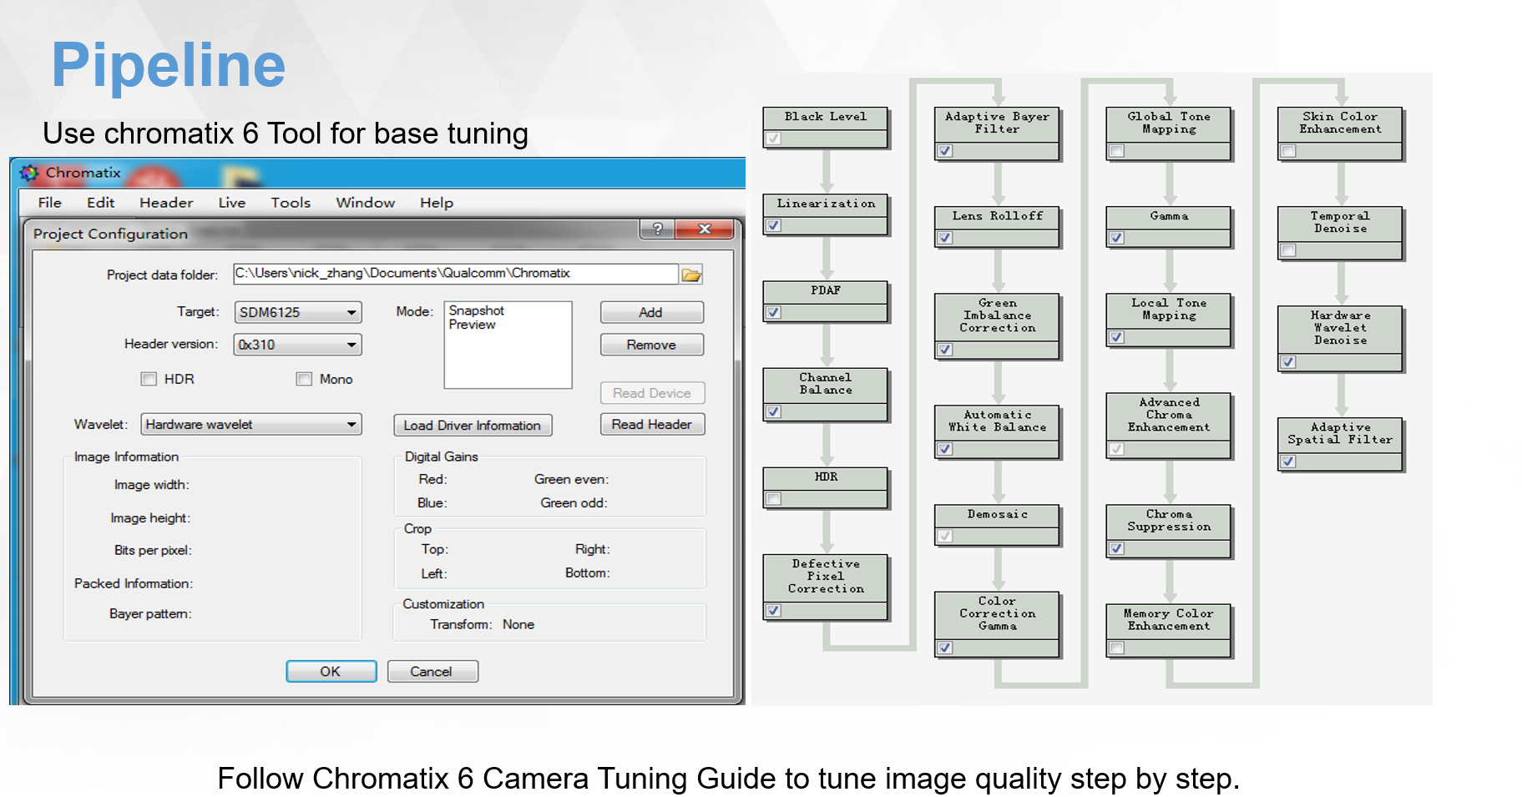The width and height of the screenshot is (1522, 797).
Task: Enable Global Tone Mapping checkbox
Action: coord(1117,151)
